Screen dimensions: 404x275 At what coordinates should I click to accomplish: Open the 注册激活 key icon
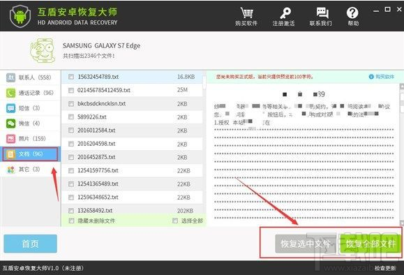coord(285,13)
